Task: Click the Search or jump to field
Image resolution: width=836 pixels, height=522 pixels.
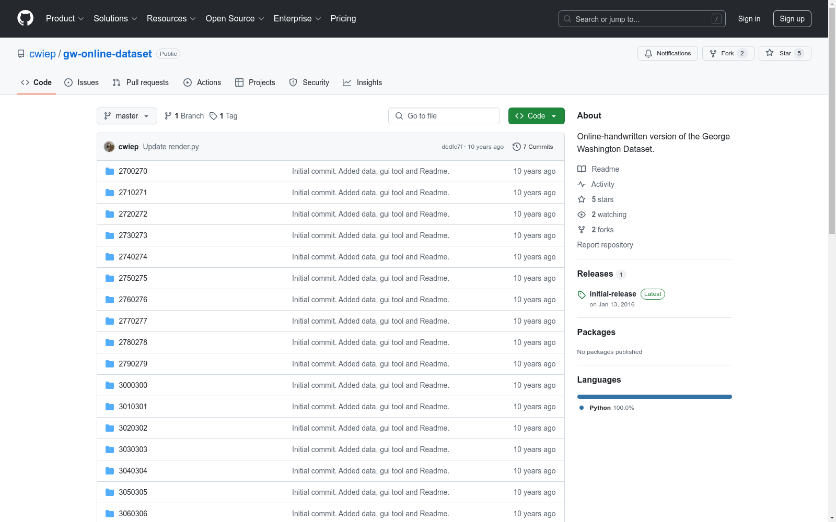Action: (642, 19)
